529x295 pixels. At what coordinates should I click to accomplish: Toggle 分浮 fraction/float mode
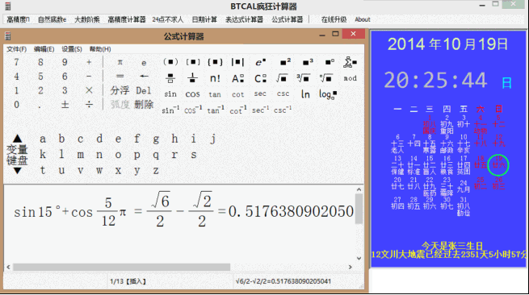(120, 90)
